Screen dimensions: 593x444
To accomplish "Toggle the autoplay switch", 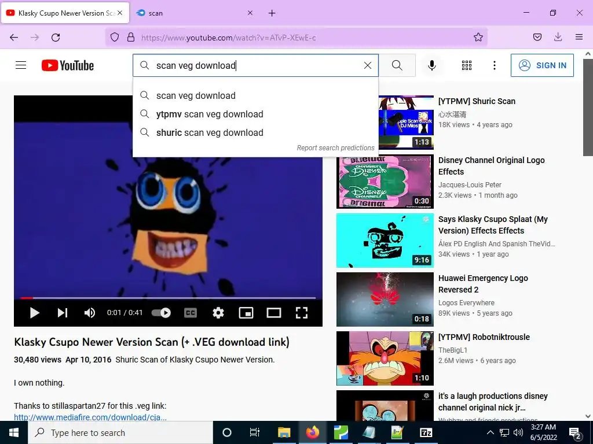I will pyautogui.click(x=161, y=313).
